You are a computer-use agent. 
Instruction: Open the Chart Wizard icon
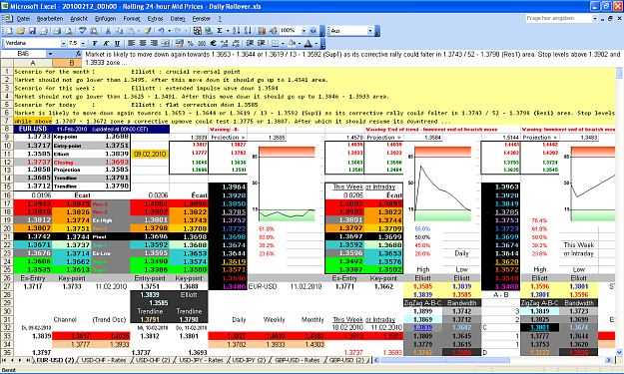pyautogui.click(x=262, y=31)
